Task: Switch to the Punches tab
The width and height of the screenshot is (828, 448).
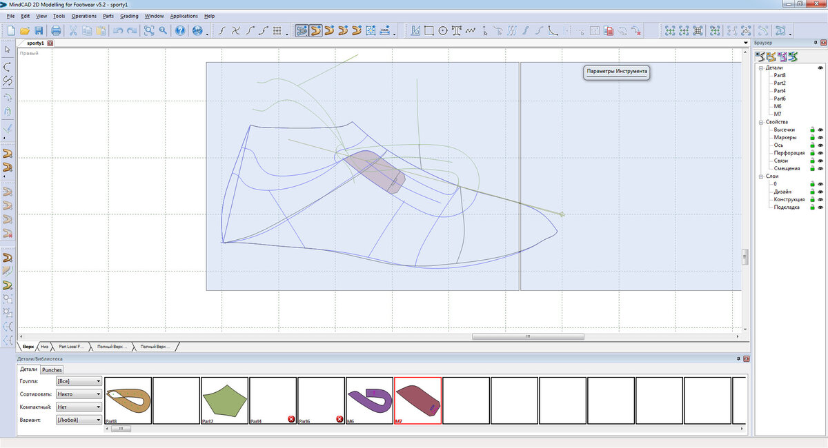Action: [x=51, y=369]
